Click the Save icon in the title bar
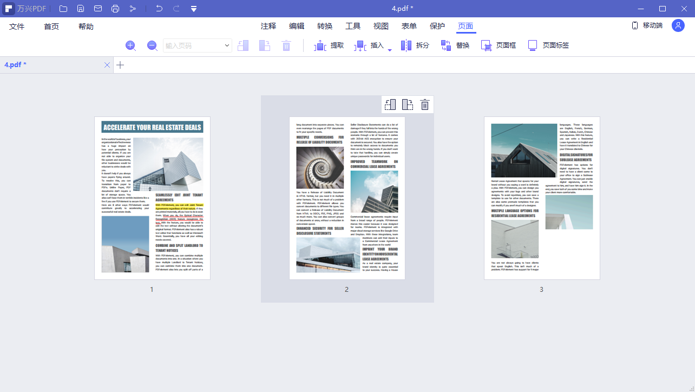The height and width of the screenshot is (392, 695). point(81,9)
